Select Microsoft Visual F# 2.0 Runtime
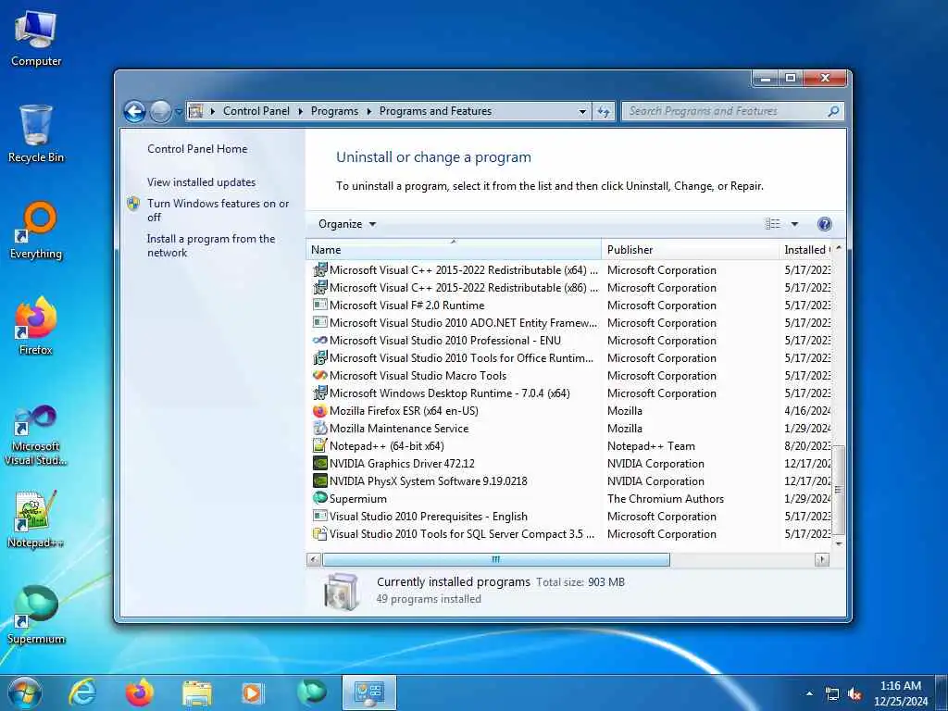Image resolution: width=948 pixels, height=711 pixels. coord(406,306)
